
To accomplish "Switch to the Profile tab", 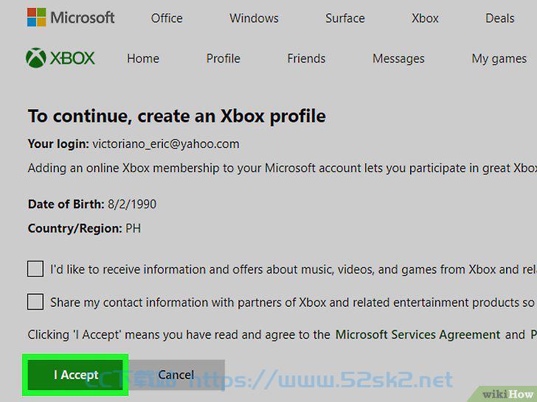I will click(x=224, y=58).
